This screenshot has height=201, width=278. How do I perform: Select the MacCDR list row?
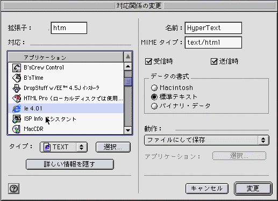66,129
